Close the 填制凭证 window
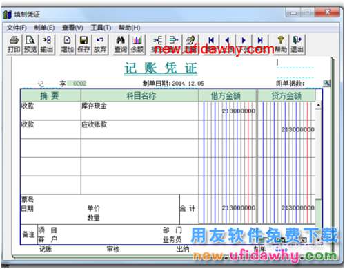This screenshot has height=269, width=345. 328,12
